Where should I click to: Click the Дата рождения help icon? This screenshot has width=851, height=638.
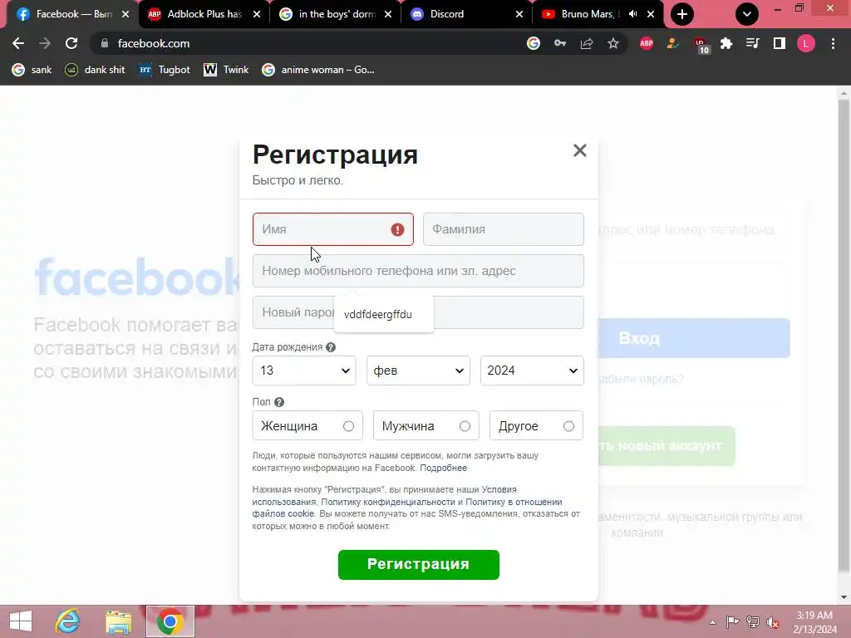[331, 347]
